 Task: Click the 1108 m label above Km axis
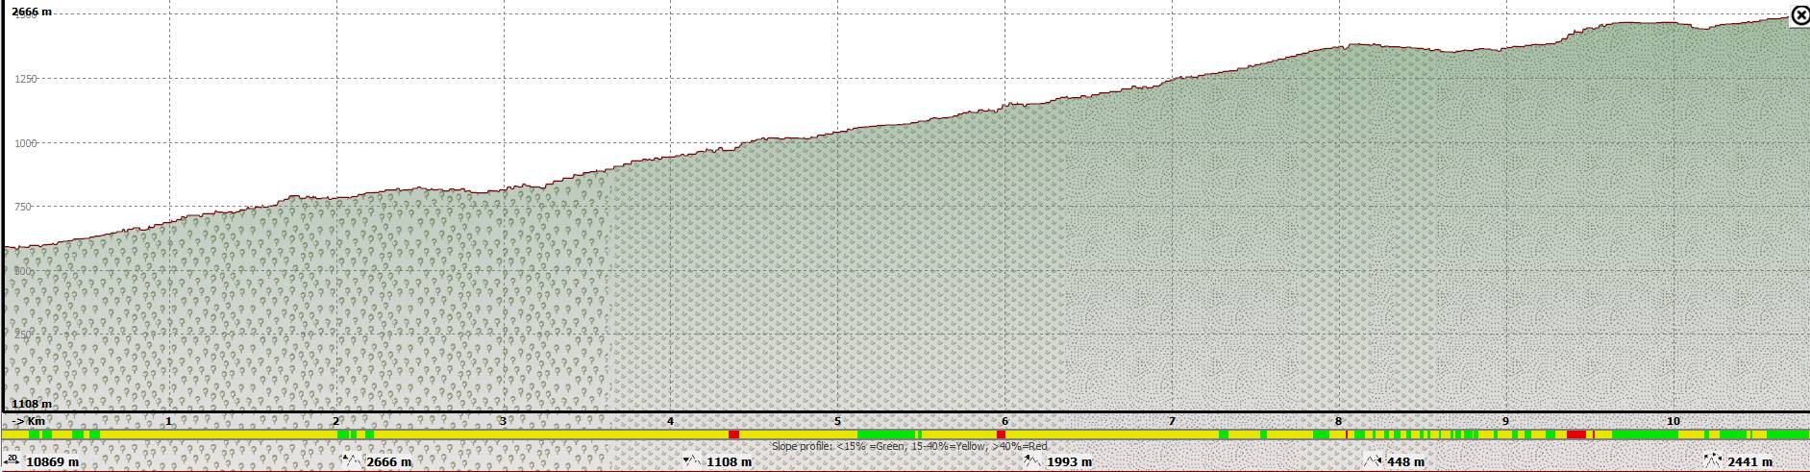[32, 405]
